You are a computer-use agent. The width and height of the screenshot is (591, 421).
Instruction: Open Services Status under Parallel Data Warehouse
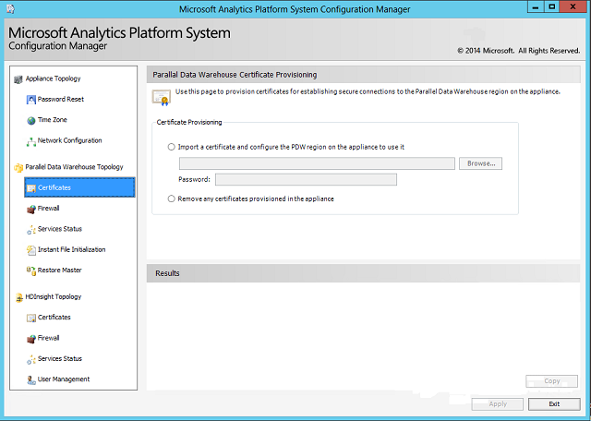pyautogui.click(x=59, y=229)
